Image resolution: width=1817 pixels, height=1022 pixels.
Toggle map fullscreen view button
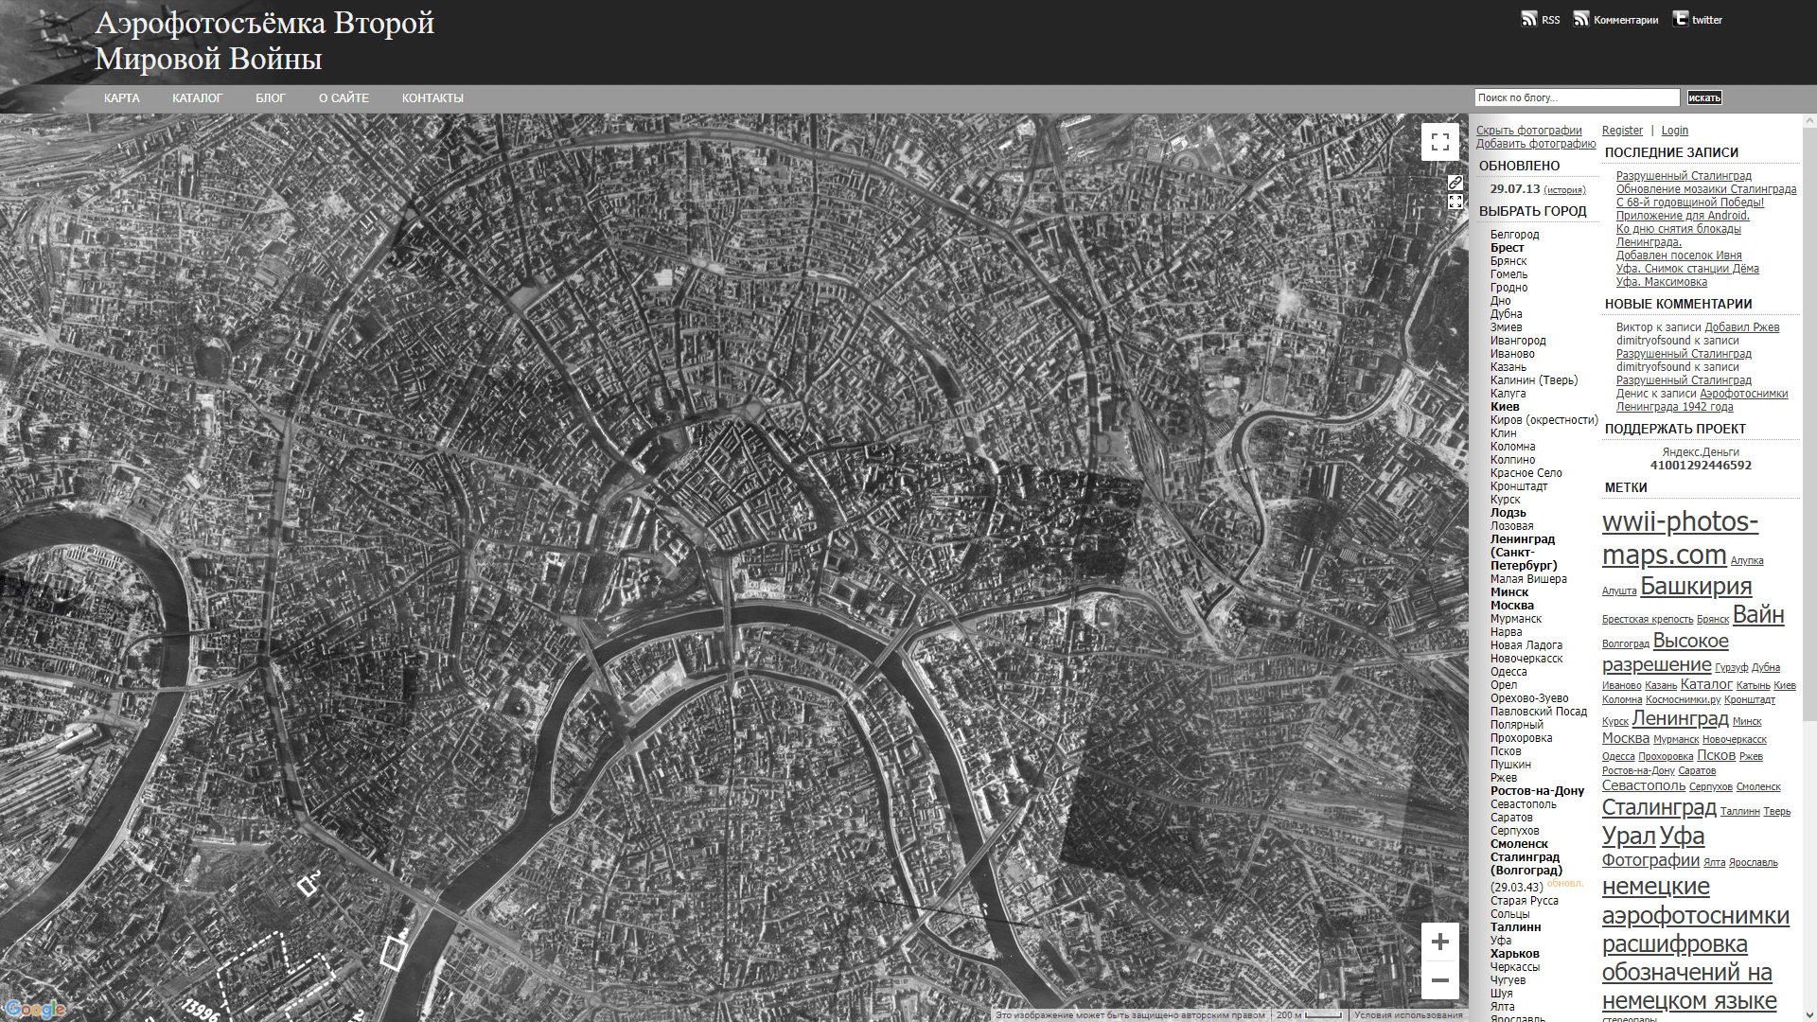(x=1439, y=142)
